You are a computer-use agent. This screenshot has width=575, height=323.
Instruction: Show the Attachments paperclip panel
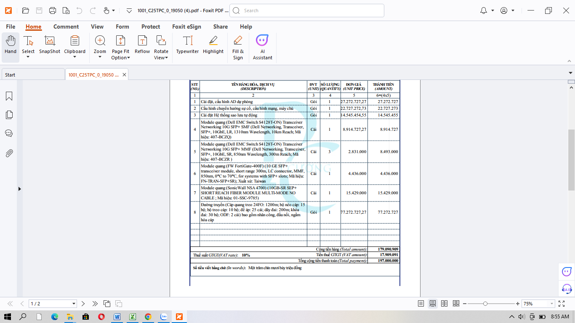pyautogui.click(x=9, y=153)
